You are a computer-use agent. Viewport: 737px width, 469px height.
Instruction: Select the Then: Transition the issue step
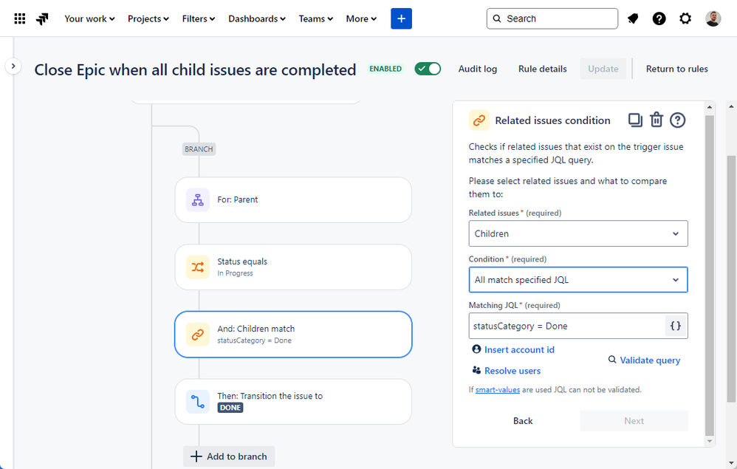(292, 401)
